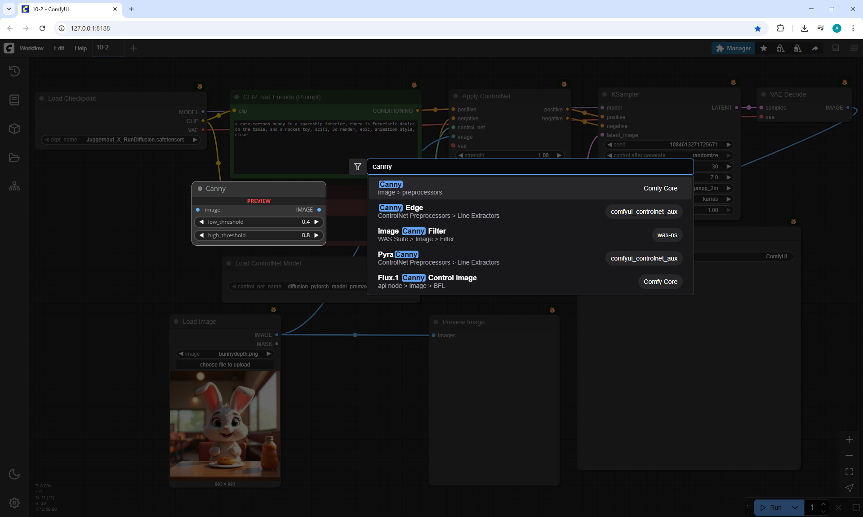
Task: Open the model library tree icon
Action: (x=14, y=186)
